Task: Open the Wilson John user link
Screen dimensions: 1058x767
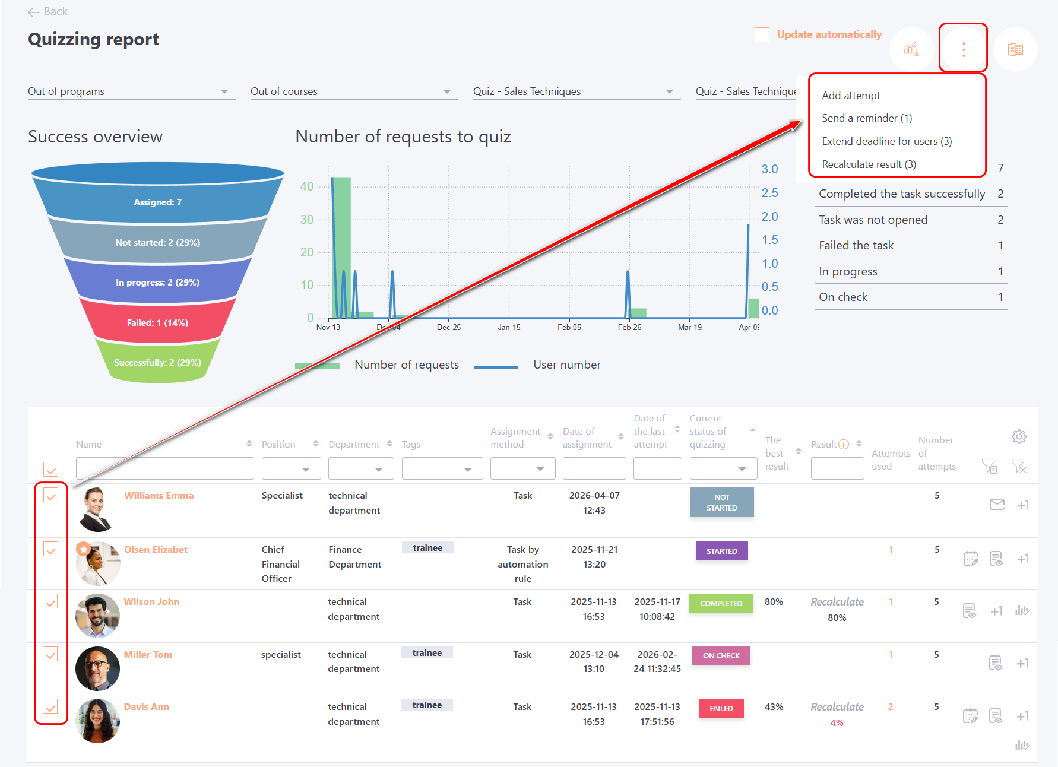Action: click(151, 602)
